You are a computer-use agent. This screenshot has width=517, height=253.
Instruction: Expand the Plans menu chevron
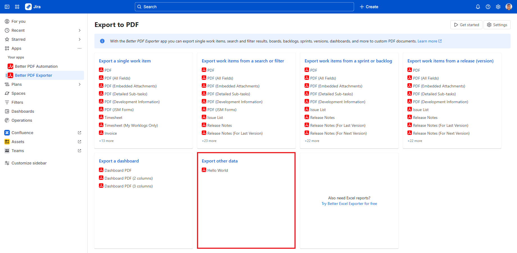80,84
